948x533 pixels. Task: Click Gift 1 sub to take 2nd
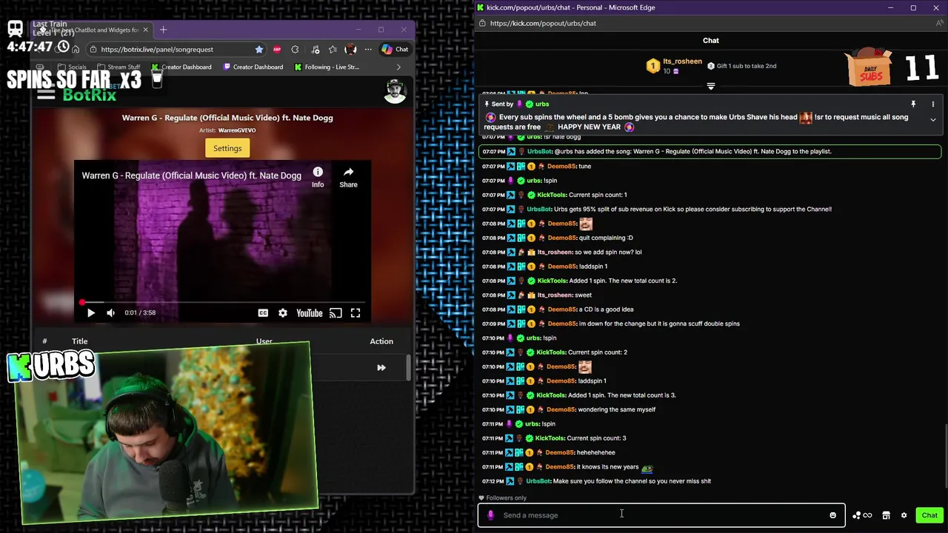742,66
